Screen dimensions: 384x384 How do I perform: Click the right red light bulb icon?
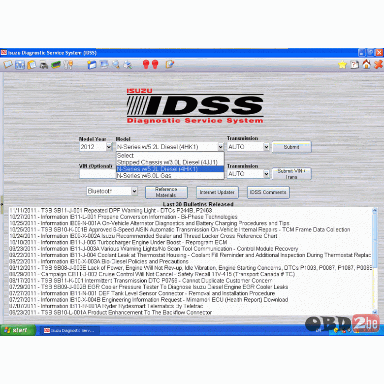(155, 64)
